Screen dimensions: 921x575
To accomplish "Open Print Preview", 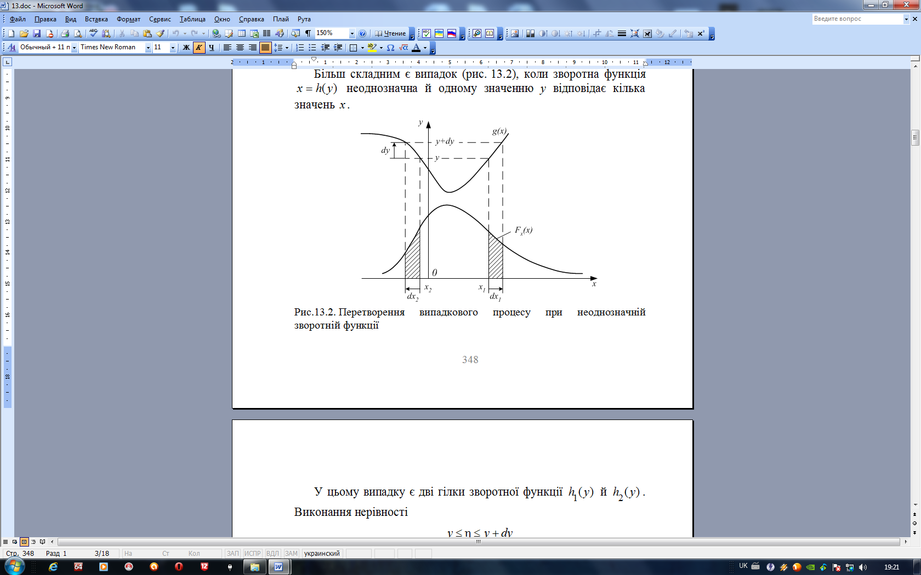I will [x=78, y=33].
